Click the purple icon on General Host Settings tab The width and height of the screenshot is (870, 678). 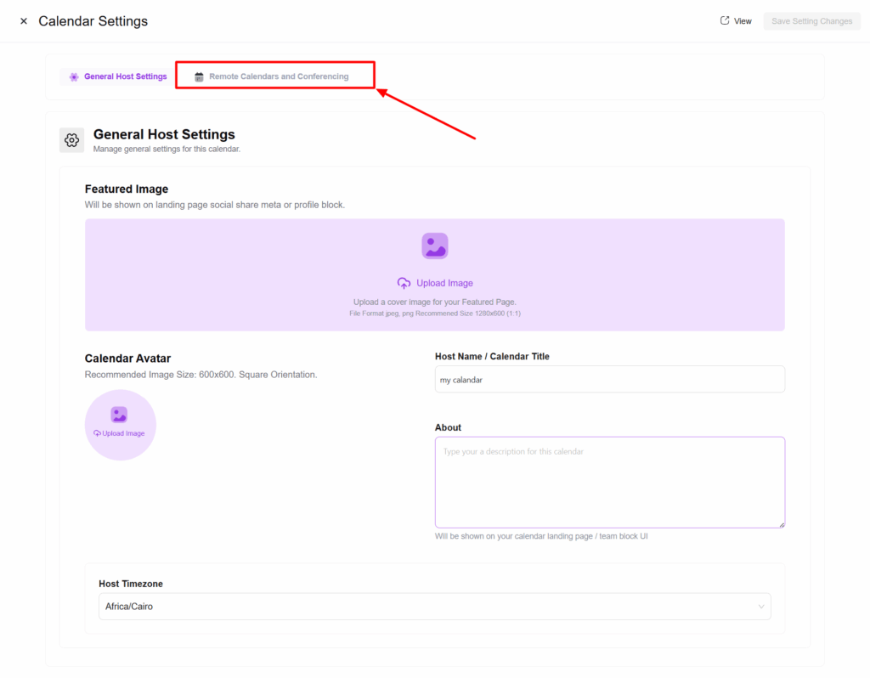[74, 76]
